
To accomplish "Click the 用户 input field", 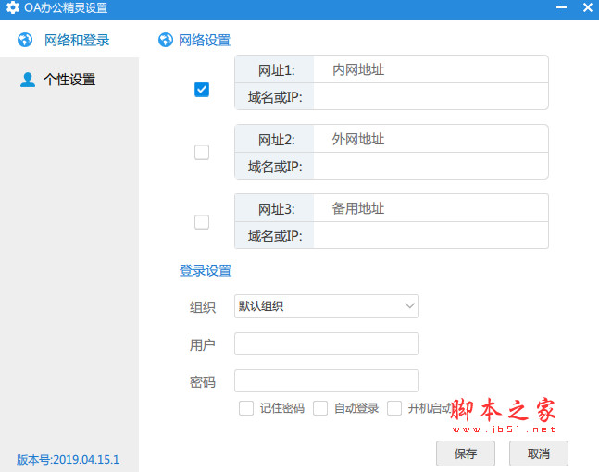I will tap(326, 344).
